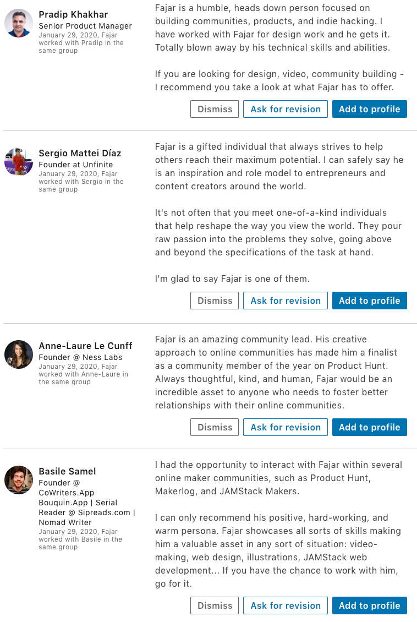Open the Anne-Laure Le Cunff name link
The width and height of the screenshot is (417, 622).
pyautogui.click(x=86, y=346)
